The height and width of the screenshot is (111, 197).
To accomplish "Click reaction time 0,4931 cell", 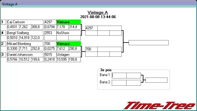I will click(13, 27).
